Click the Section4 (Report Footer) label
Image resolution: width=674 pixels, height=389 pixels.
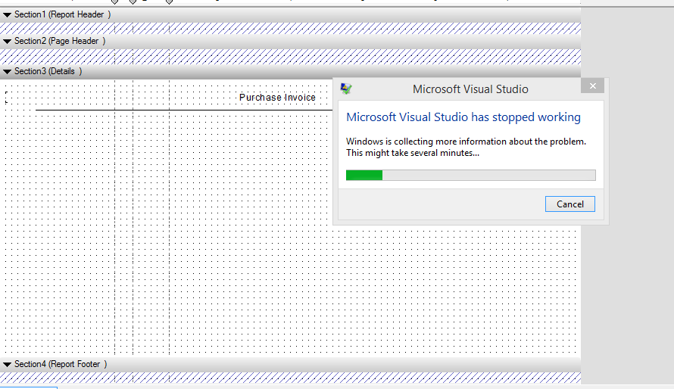click(x=61, y=364)
